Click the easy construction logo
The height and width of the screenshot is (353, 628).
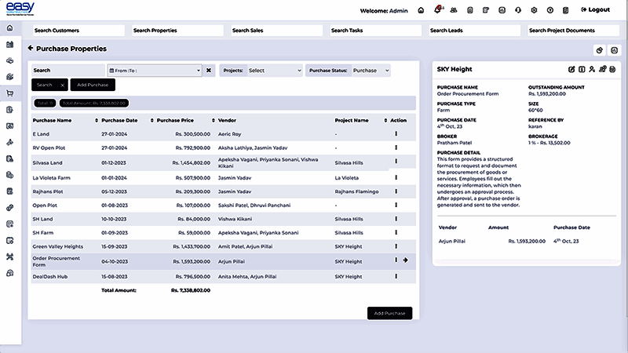click(x=20, y=9)
